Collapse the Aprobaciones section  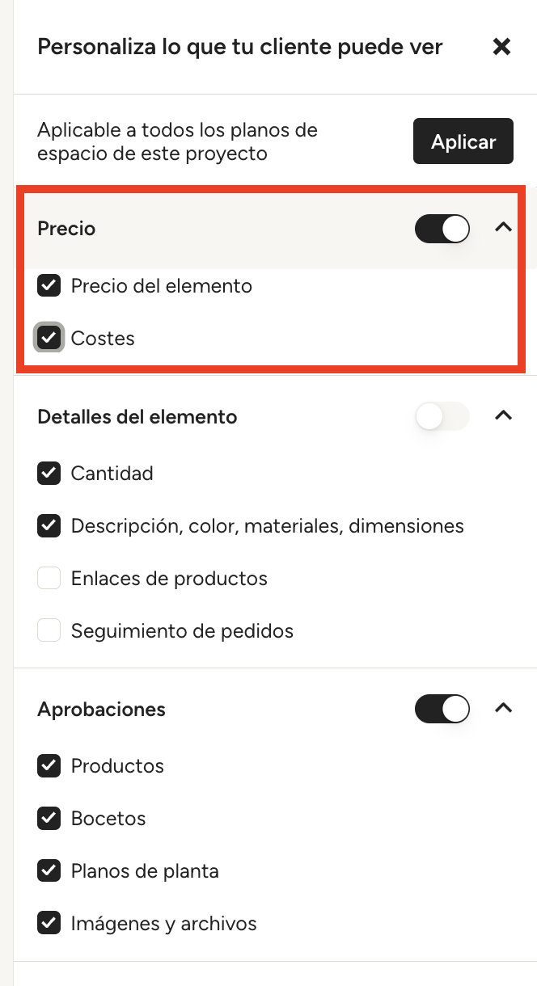tap(503, 708)
